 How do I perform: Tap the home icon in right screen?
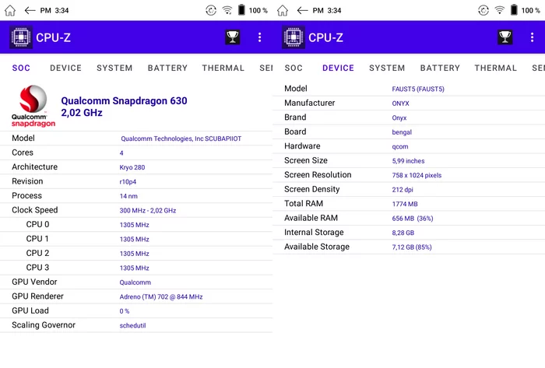pyautogui.click(x=283, y=10)
